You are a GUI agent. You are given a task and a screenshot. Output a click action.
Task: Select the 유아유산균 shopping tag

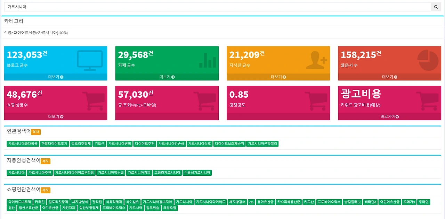point(266,202)
